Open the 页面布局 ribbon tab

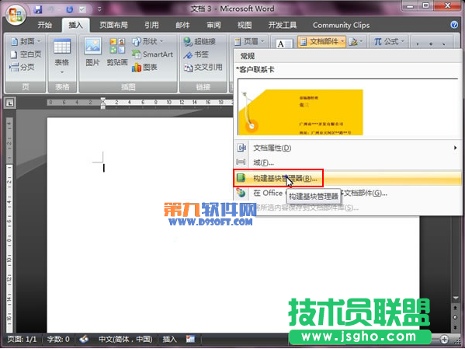(113, 25)
